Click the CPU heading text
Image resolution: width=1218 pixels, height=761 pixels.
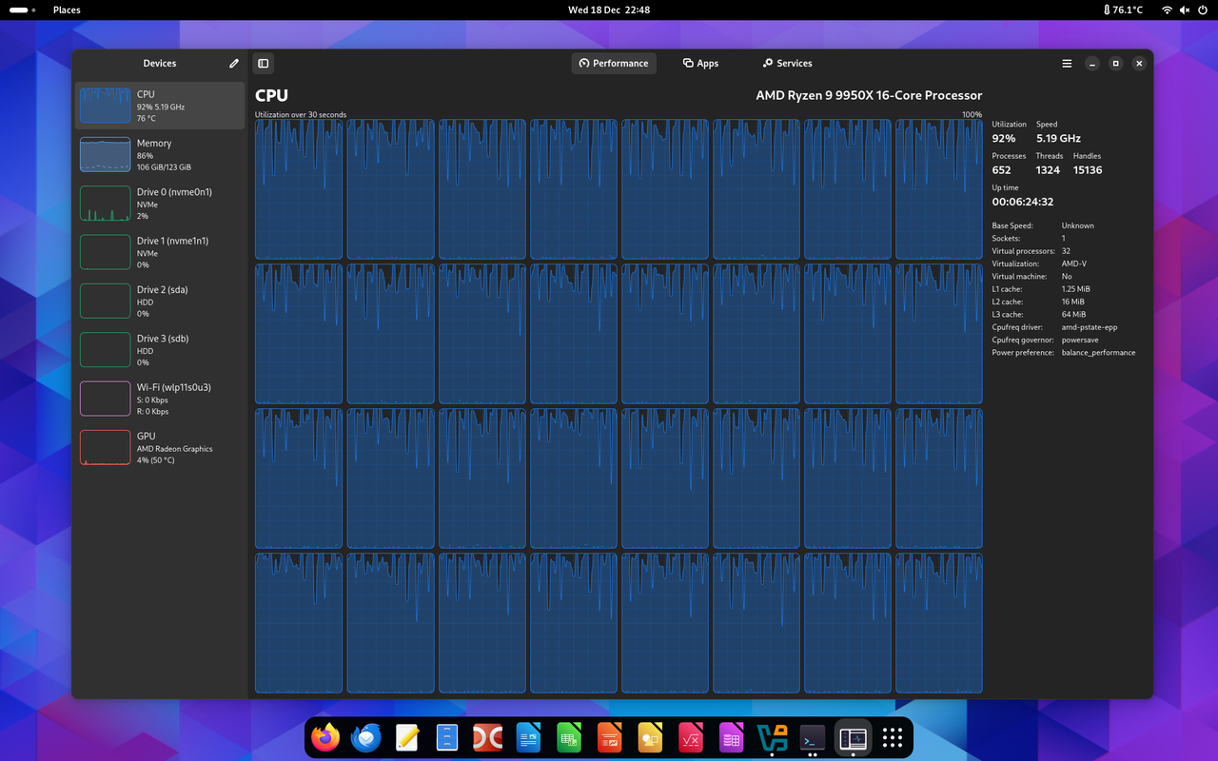point(271,95)
